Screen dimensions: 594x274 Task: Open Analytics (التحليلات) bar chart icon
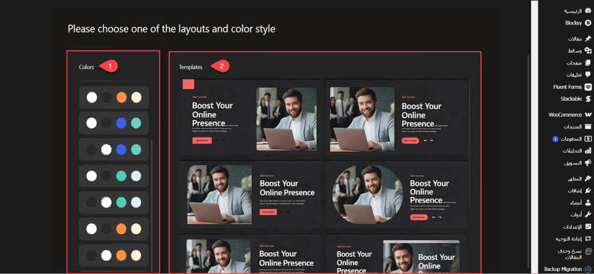pos(588,151)
